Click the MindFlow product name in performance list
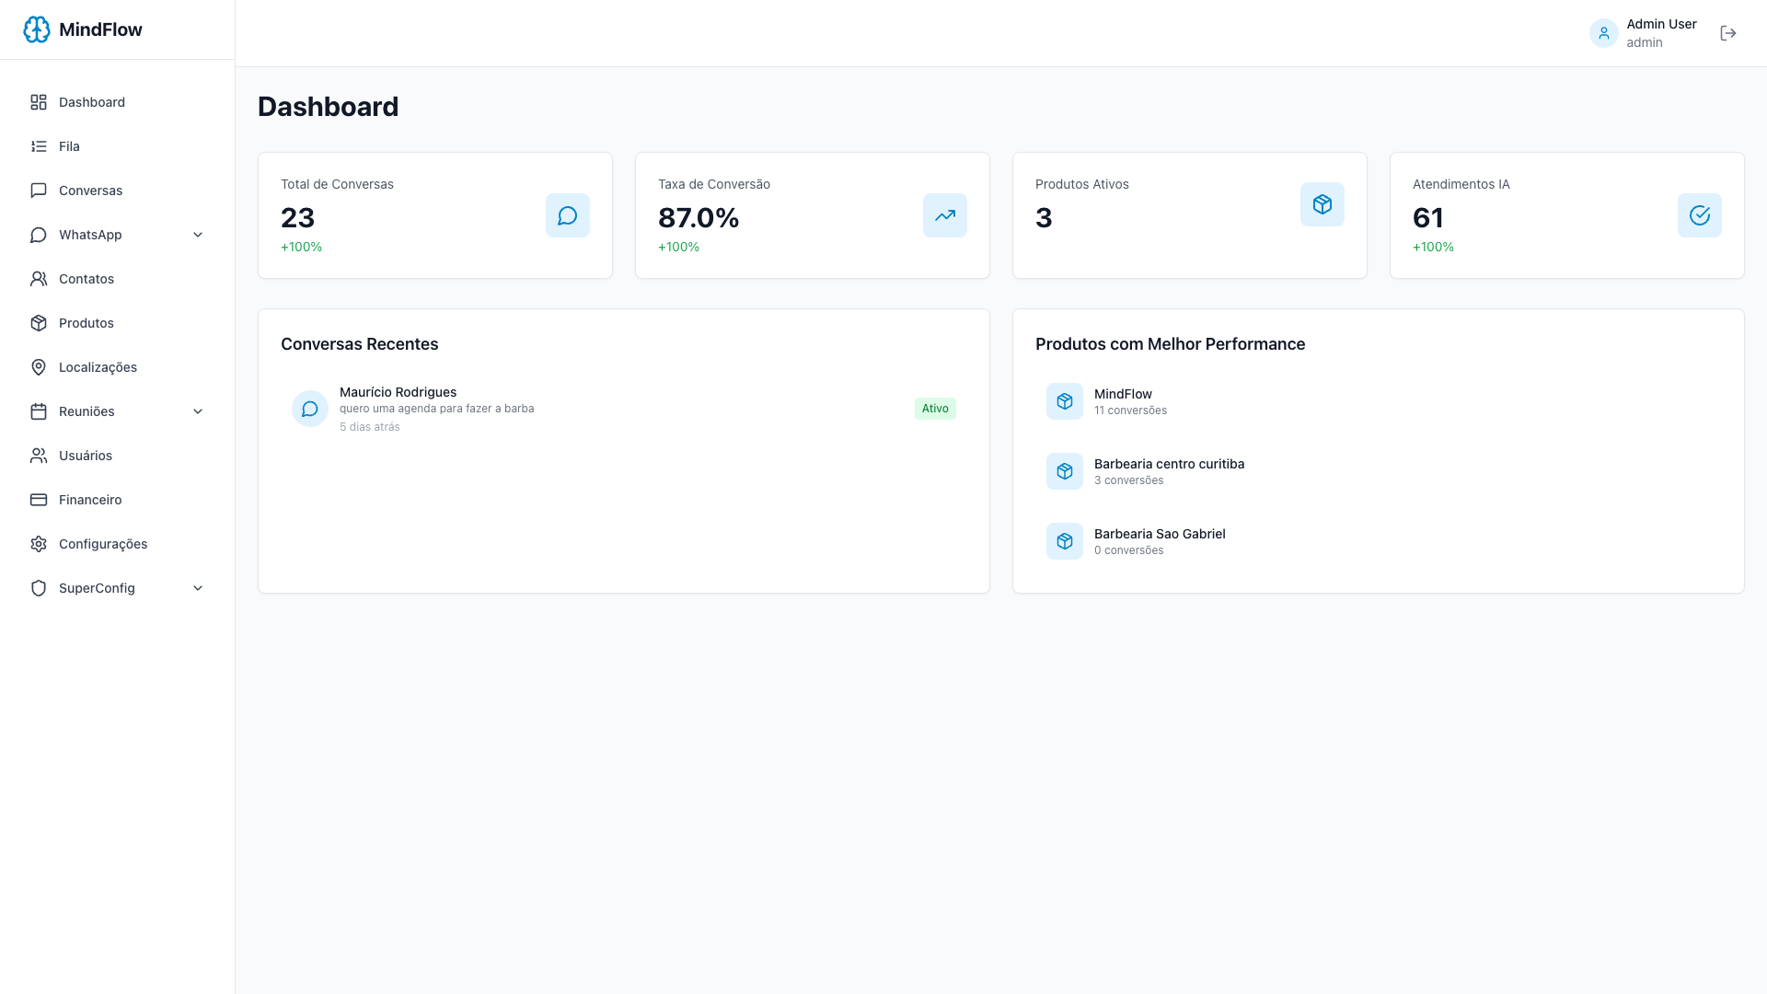 pyautogui.click(x=1123, y=394)
